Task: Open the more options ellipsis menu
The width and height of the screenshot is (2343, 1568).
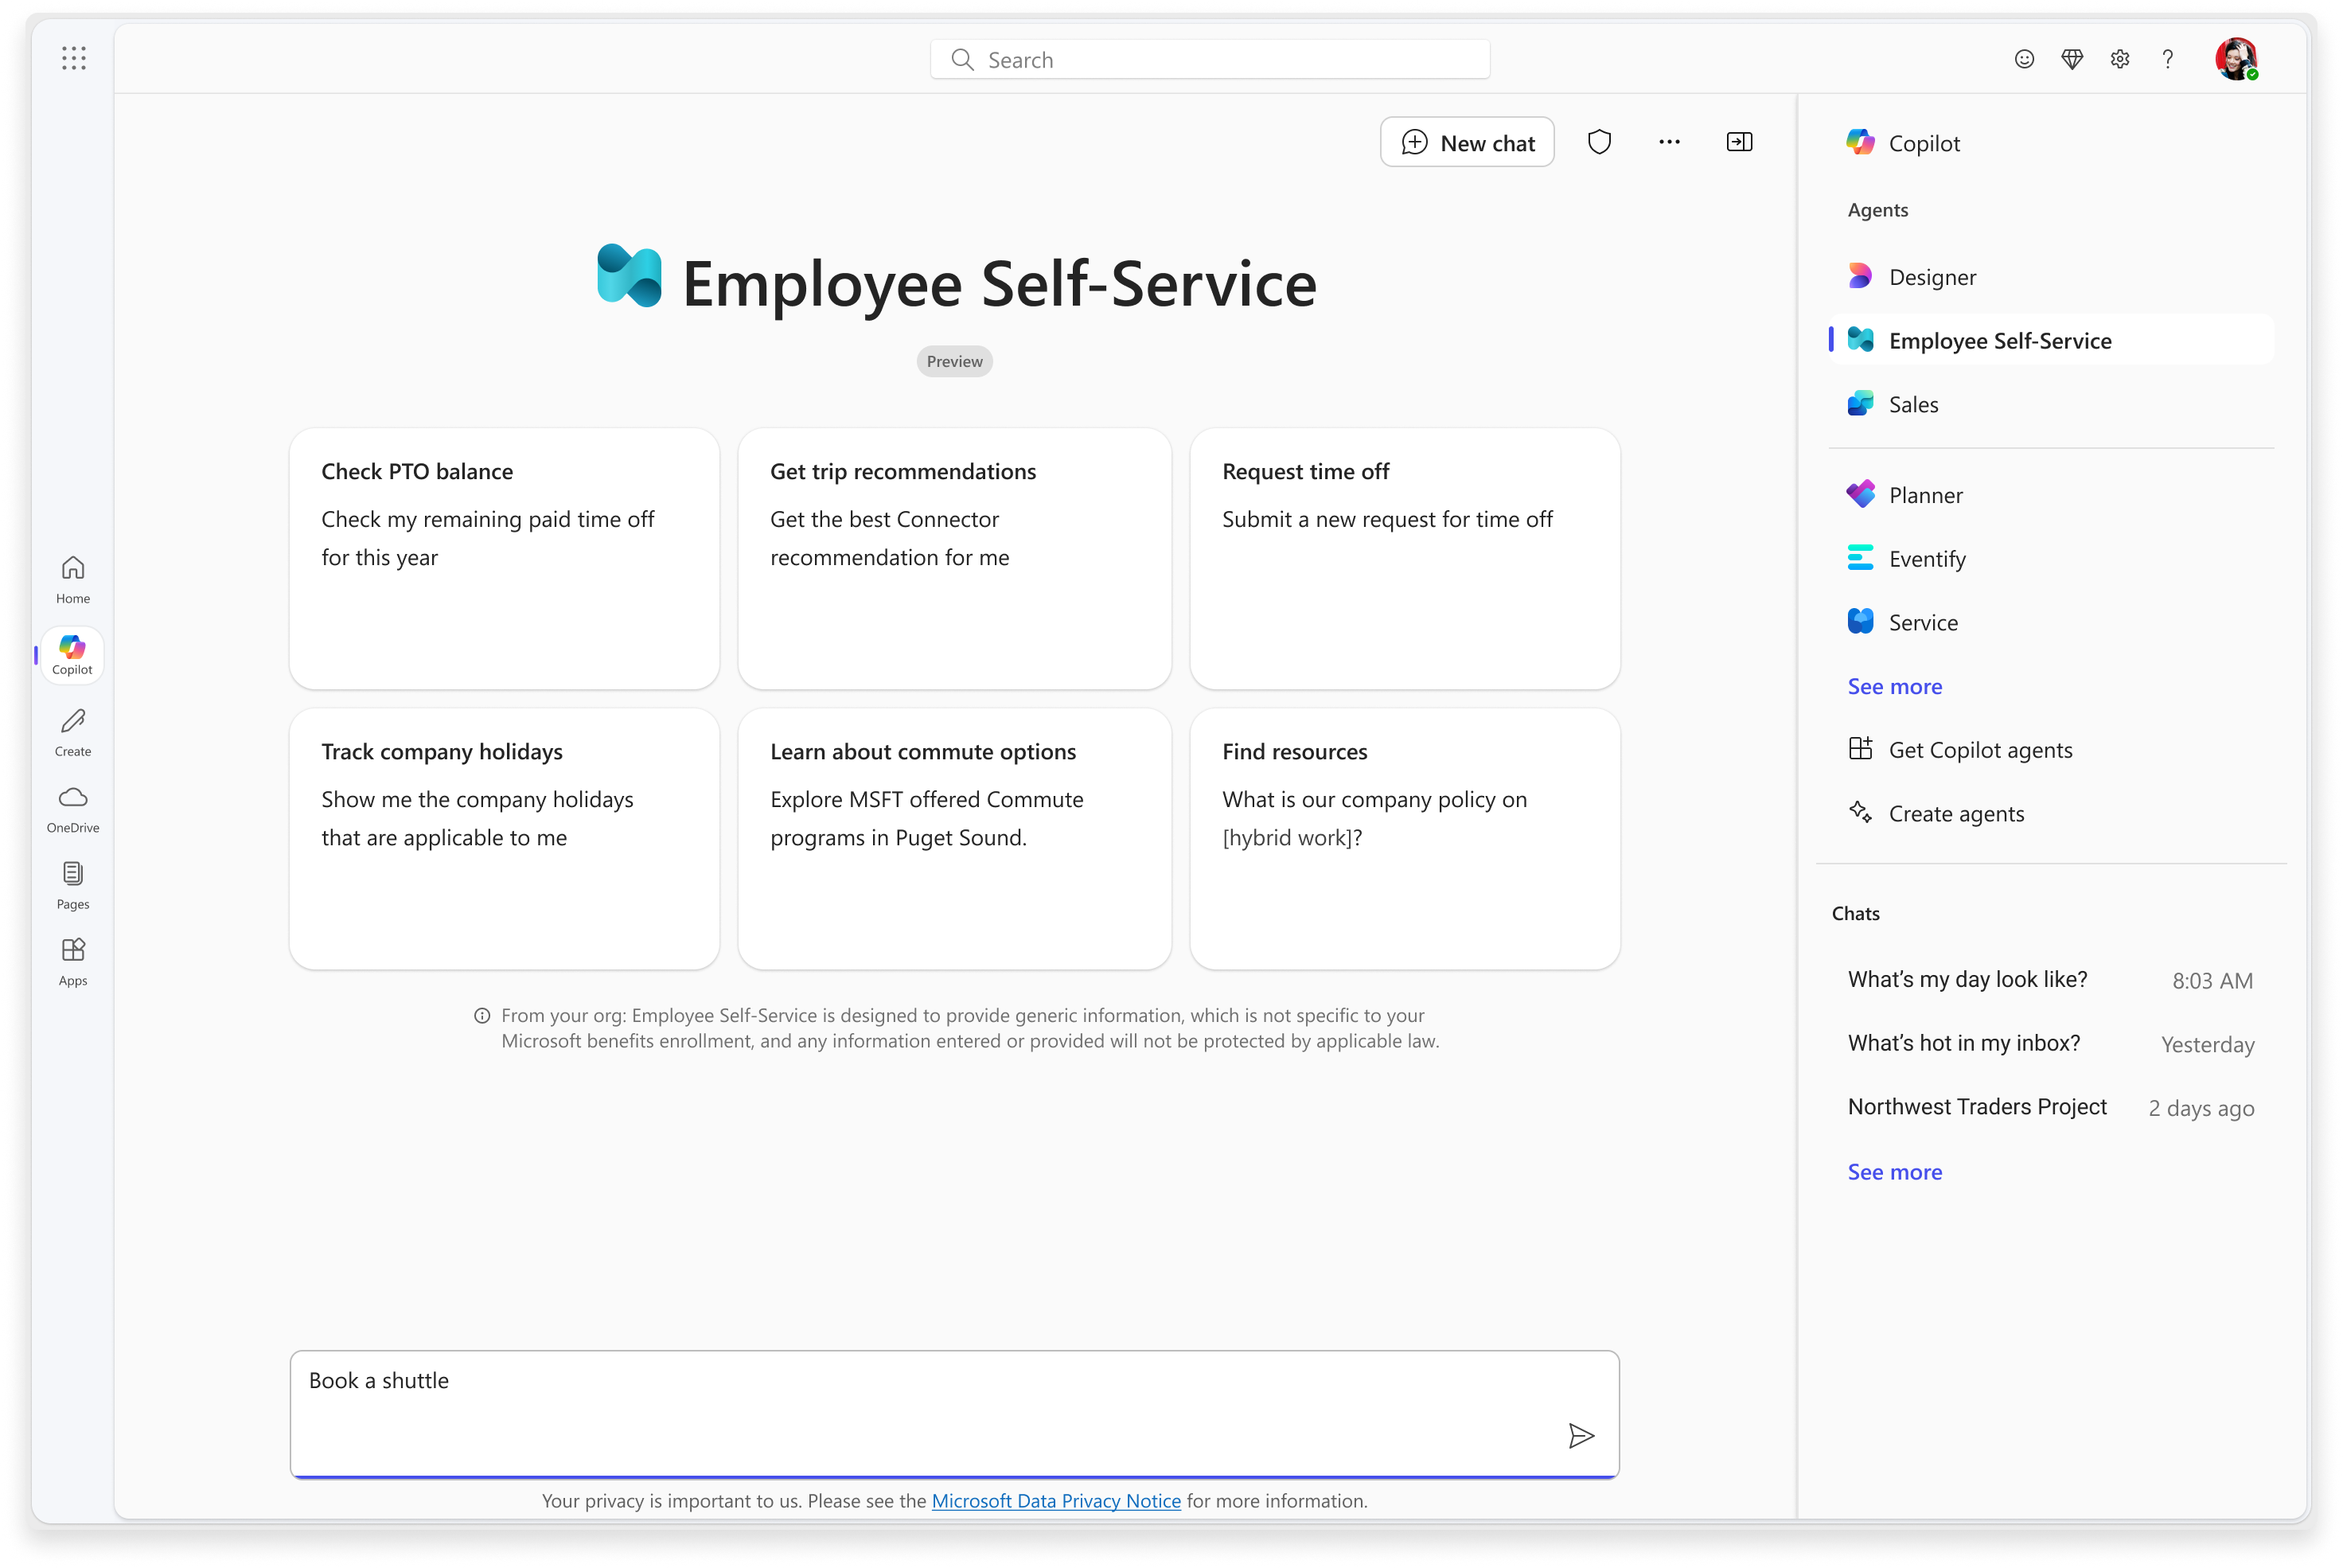Action: (x=1669, y=142)
